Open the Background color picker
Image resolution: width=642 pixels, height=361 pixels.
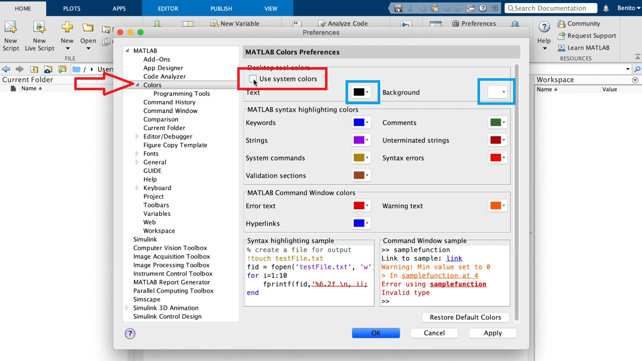(498, 92)
